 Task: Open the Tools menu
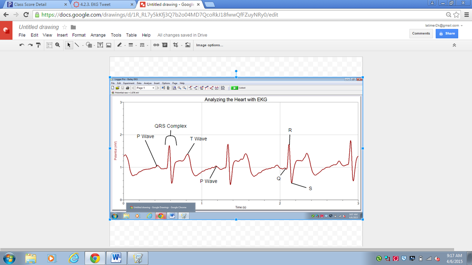click(116, 35)
